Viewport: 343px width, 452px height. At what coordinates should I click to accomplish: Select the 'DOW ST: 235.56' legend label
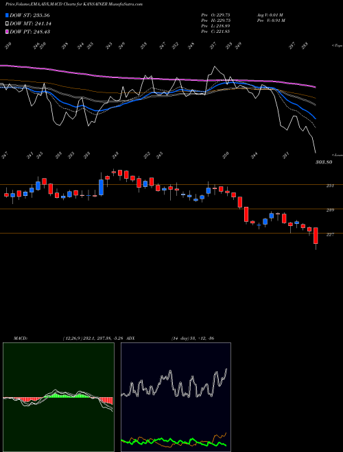pos(29,15)
